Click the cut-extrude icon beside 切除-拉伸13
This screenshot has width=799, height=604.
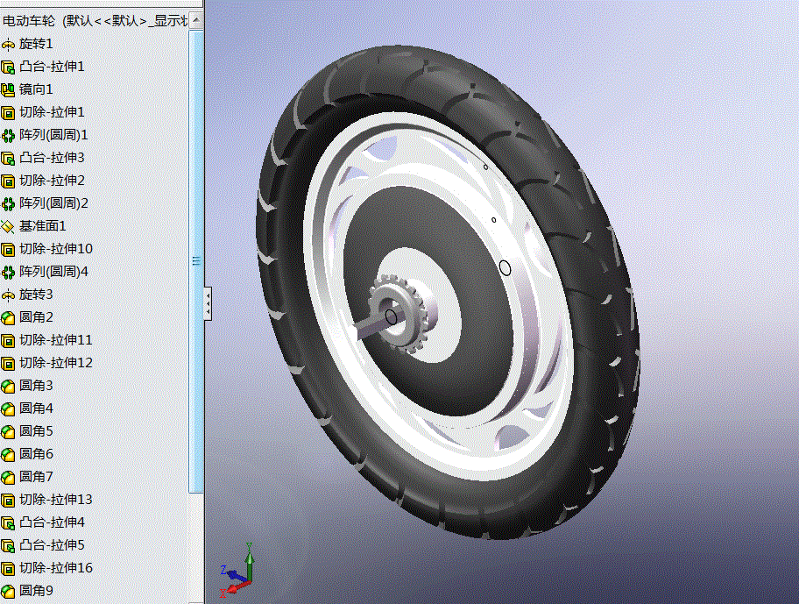pyautogui.click(x=8, y=500)
